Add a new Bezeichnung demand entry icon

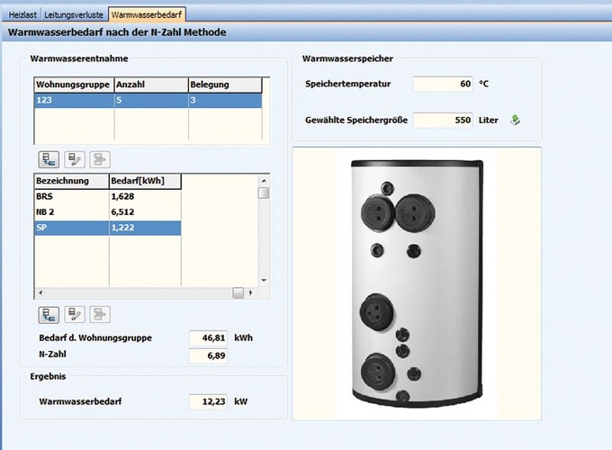[x=49, y=315]
